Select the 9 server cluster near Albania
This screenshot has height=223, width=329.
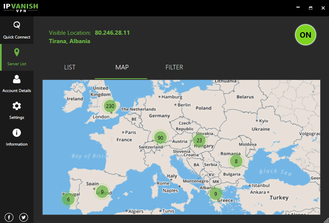[x=215, y=194]
